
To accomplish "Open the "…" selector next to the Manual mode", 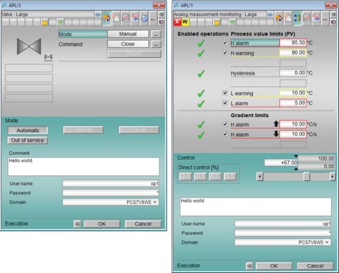I will tap(156, 34).
